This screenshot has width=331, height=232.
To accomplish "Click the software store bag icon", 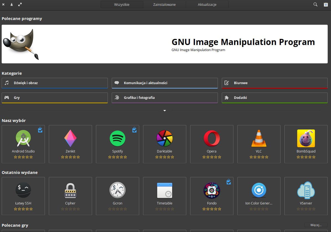I will (x=326, y=4).
